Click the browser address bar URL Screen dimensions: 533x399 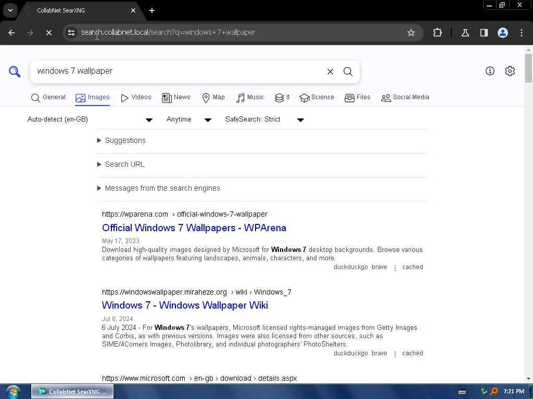point(168,33)
